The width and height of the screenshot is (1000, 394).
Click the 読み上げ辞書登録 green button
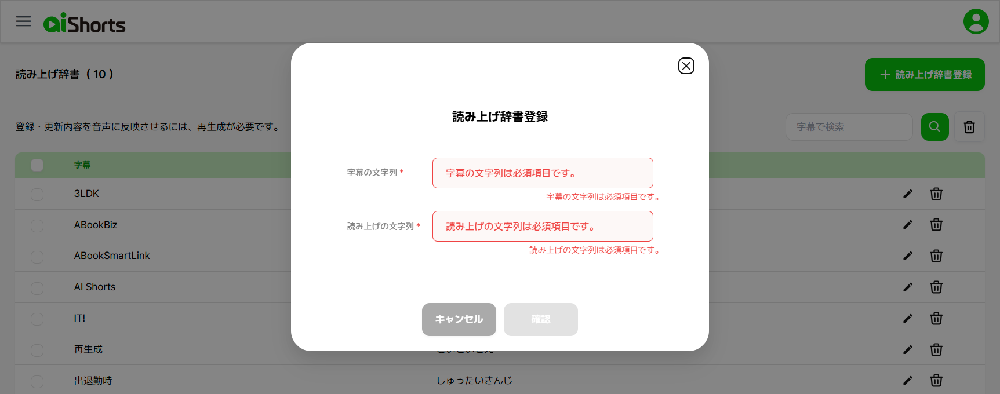[924, 75]
